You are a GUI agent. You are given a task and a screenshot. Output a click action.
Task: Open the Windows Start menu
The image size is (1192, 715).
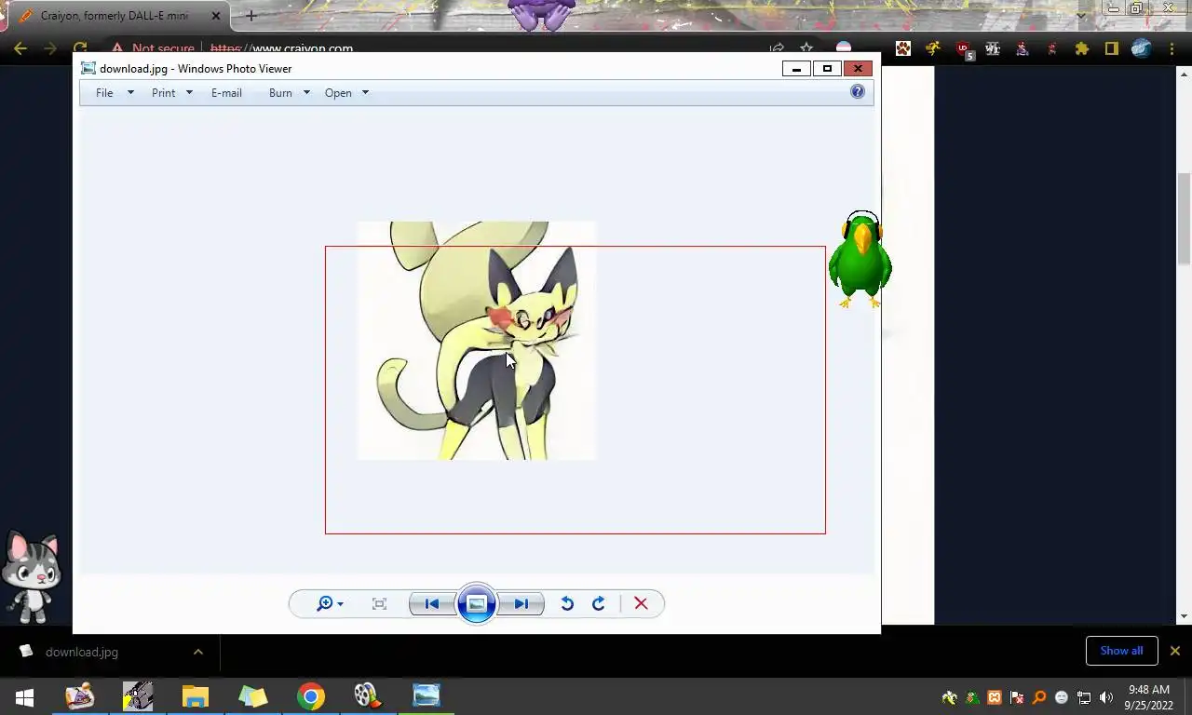(25, 696)
